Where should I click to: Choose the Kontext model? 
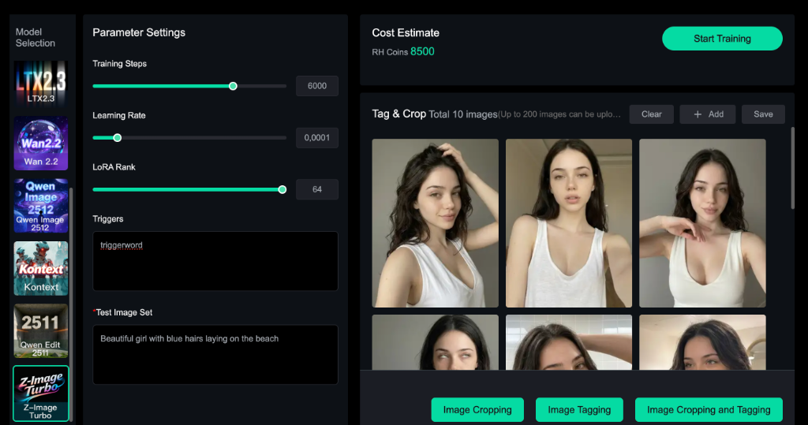point(41,268)
